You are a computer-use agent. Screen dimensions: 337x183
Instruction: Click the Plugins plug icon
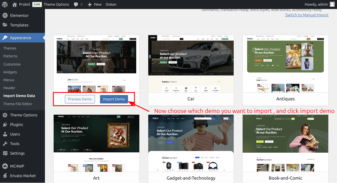coord(5,125)
